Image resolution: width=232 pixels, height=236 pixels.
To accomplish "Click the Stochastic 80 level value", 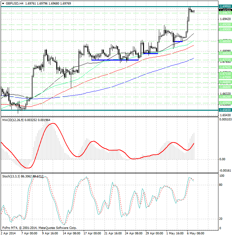I will click(x=221, y=185).
